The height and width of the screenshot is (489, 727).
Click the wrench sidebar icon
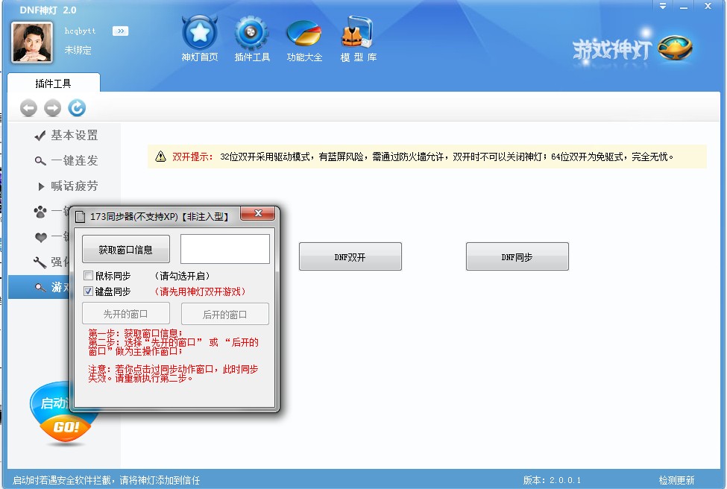40,262
